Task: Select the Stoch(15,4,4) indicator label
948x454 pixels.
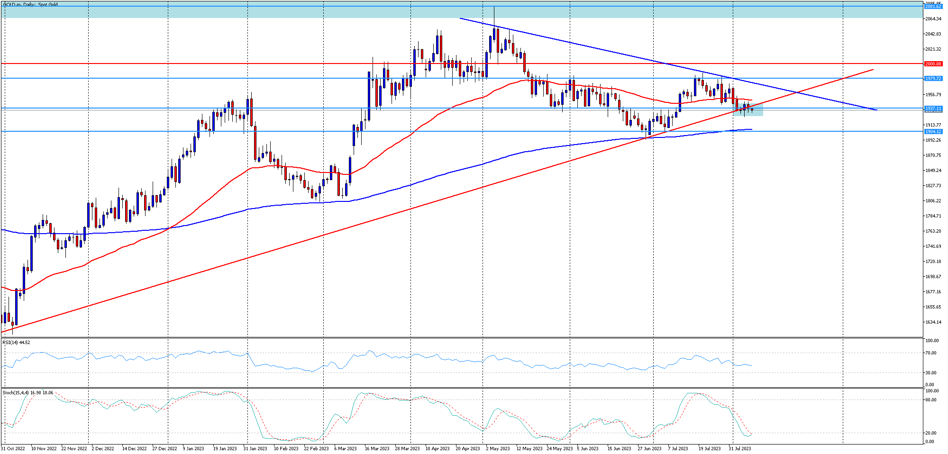Action: 28,392
